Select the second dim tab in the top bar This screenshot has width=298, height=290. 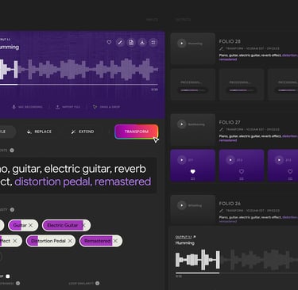[x=183, y=20]
